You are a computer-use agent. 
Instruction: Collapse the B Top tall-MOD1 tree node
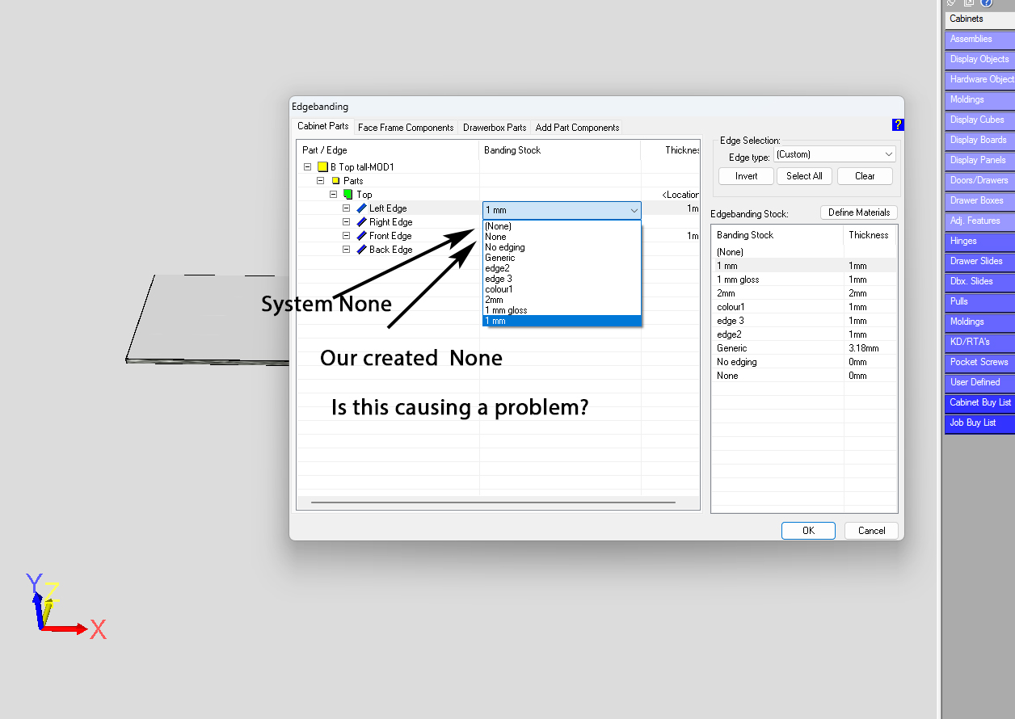[307, 167]
